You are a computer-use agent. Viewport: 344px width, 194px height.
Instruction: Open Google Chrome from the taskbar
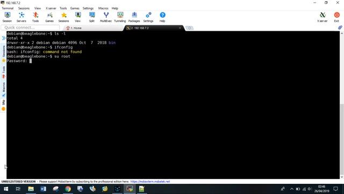pyautogui.click(x=68, y=189)
